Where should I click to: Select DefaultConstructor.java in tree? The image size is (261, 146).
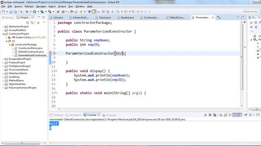point(31,52)
